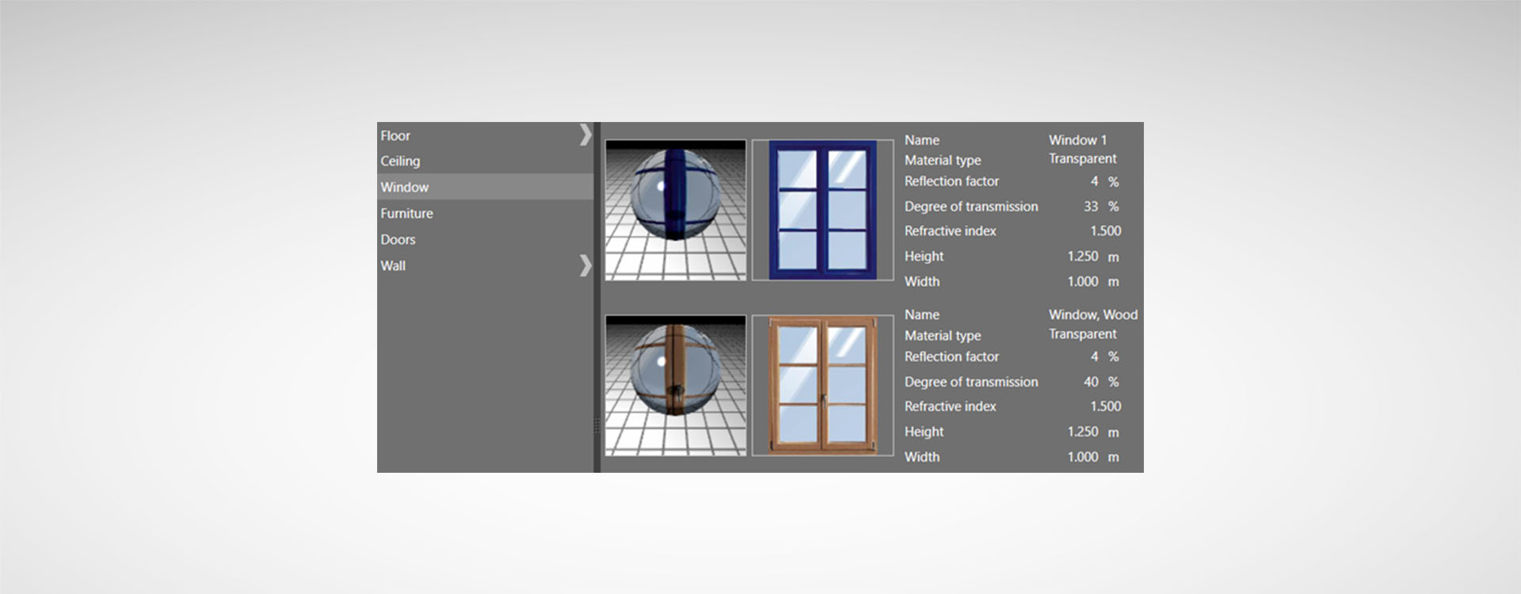This screenshot has width=1521, height=594.
Task: Click Window 1 'Degree of transmission' label
Action: (971, 206)
